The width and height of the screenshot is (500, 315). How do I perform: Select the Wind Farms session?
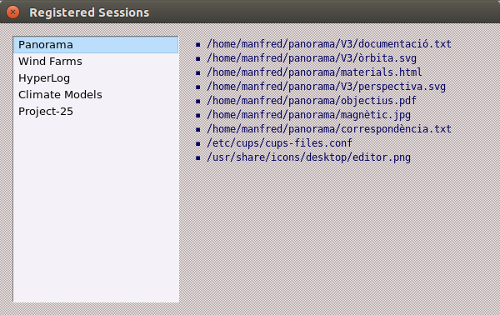[96, 61]
